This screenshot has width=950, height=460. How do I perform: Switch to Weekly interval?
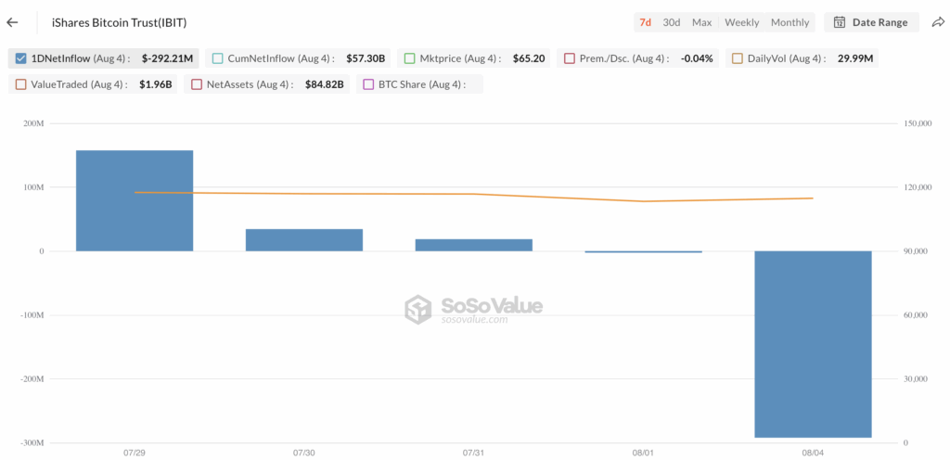741,22
